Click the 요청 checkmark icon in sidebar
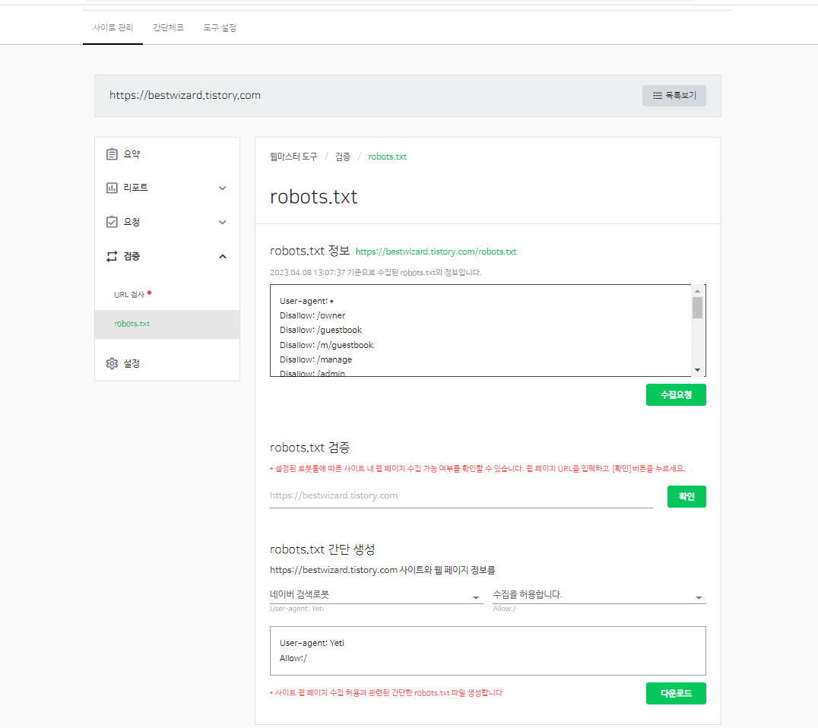 pos(112,222)
